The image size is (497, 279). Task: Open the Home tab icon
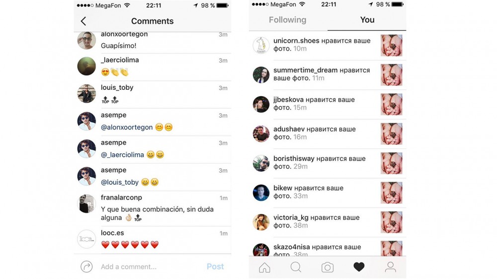(264, 267)
